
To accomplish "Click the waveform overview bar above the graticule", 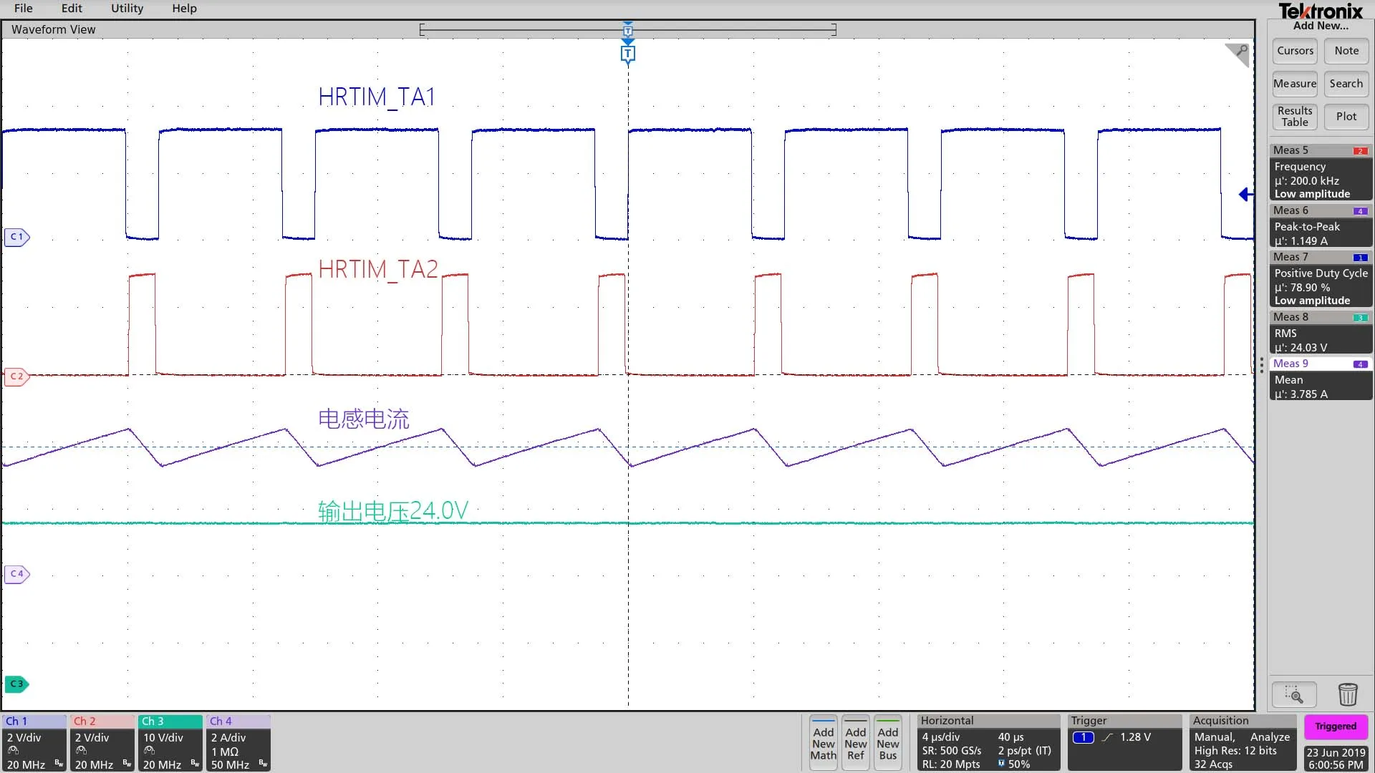I will [628, 29].
